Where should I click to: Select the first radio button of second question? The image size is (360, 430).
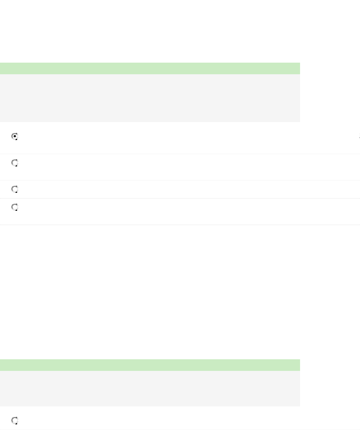15,420
